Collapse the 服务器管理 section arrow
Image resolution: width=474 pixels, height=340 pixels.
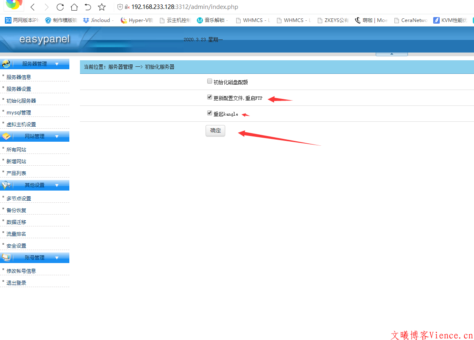(x=57, y=64)
